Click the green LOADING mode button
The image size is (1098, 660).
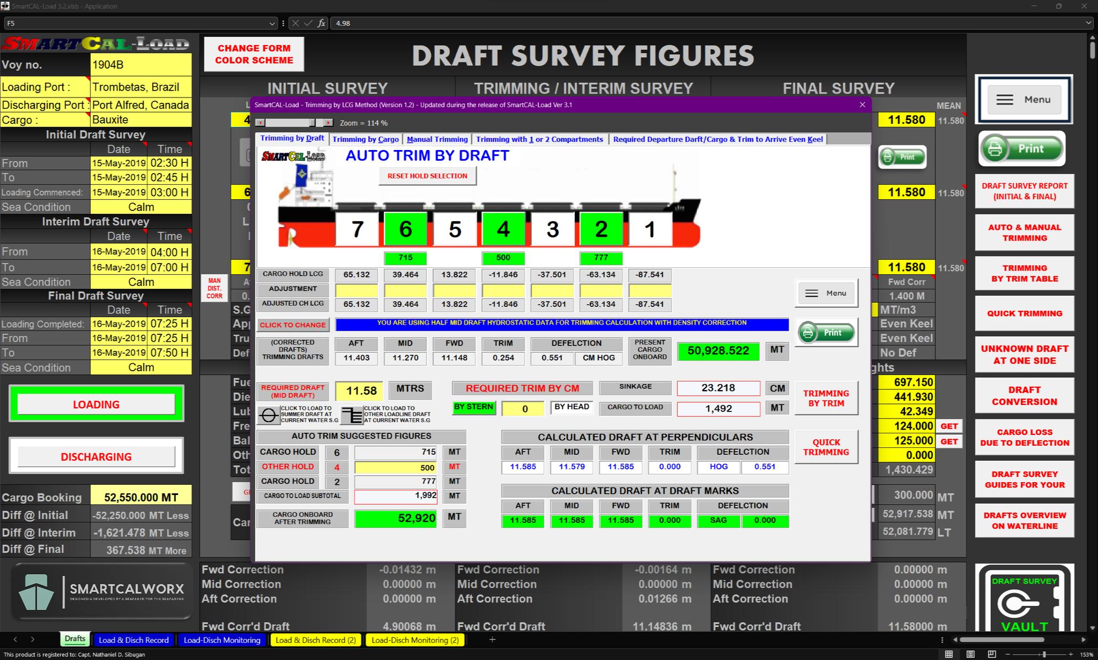[x=96, y=404]
